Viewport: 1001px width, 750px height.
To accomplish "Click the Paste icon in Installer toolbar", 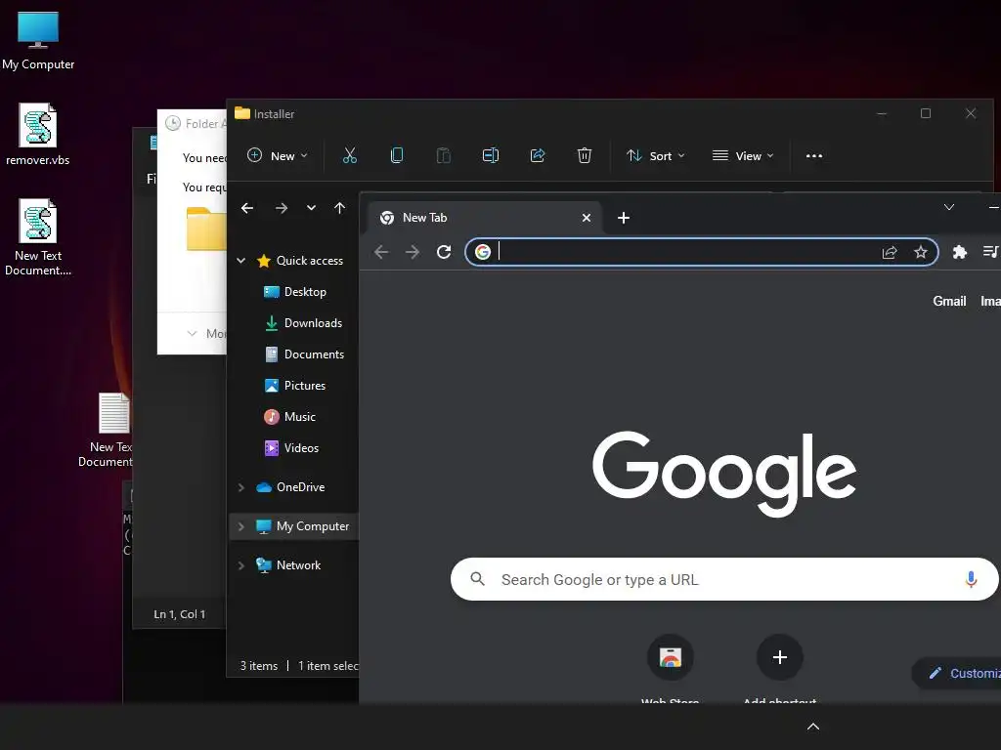I will coord(443,155).
